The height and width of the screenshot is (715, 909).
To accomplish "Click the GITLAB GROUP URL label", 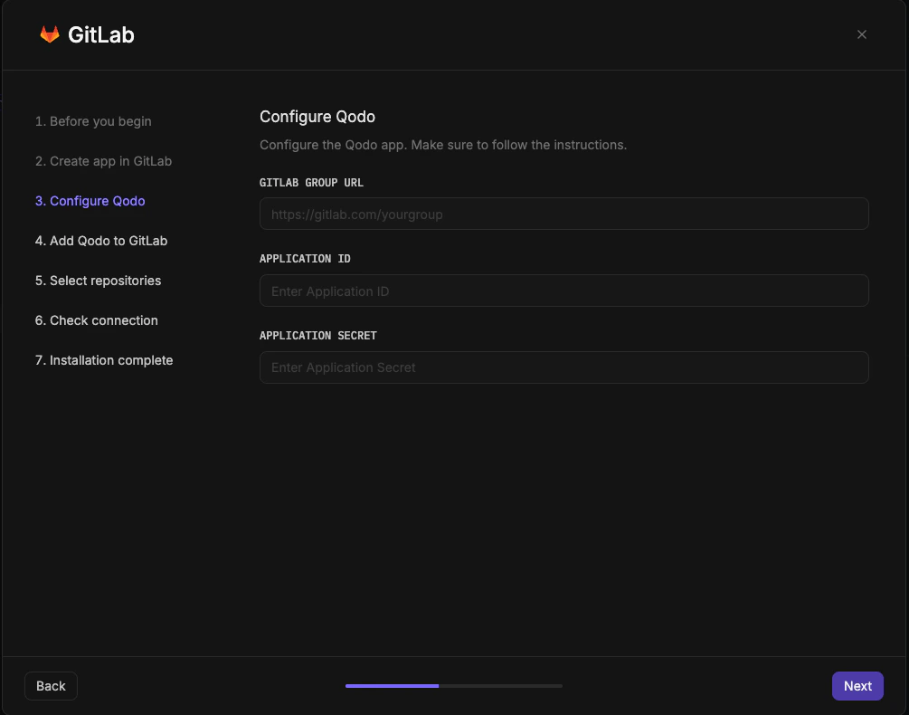I will 311,183.
